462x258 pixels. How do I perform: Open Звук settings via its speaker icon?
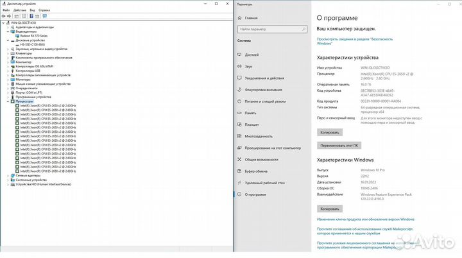(239, 66)
